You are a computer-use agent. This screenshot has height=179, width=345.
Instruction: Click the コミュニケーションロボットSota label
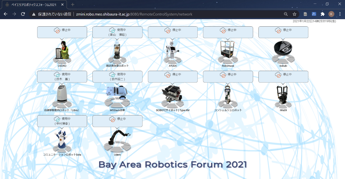click(x=62, y=155)
